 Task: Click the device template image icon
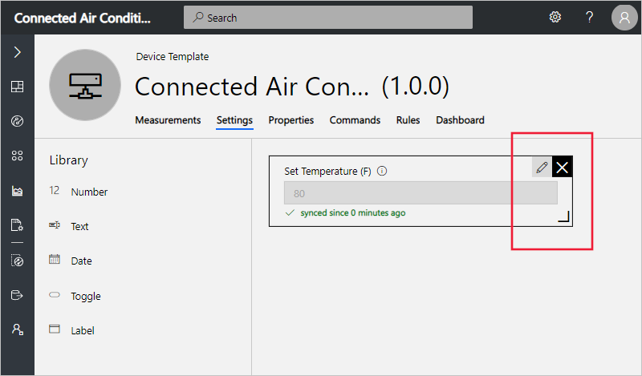[x=85, y=85]
